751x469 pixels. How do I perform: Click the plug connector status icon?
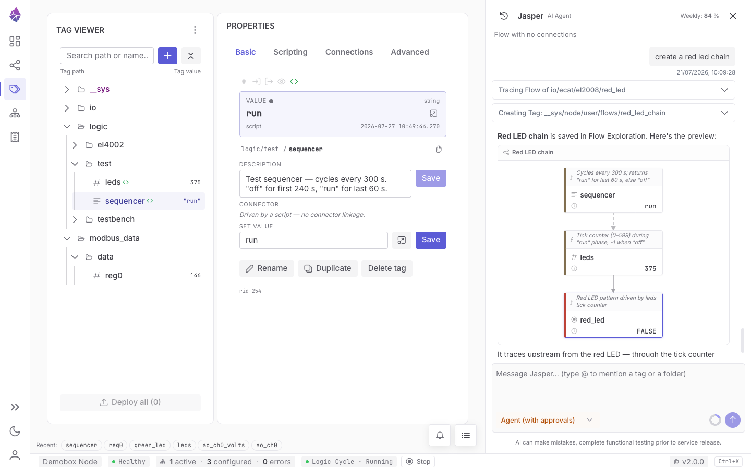point(244,81)
